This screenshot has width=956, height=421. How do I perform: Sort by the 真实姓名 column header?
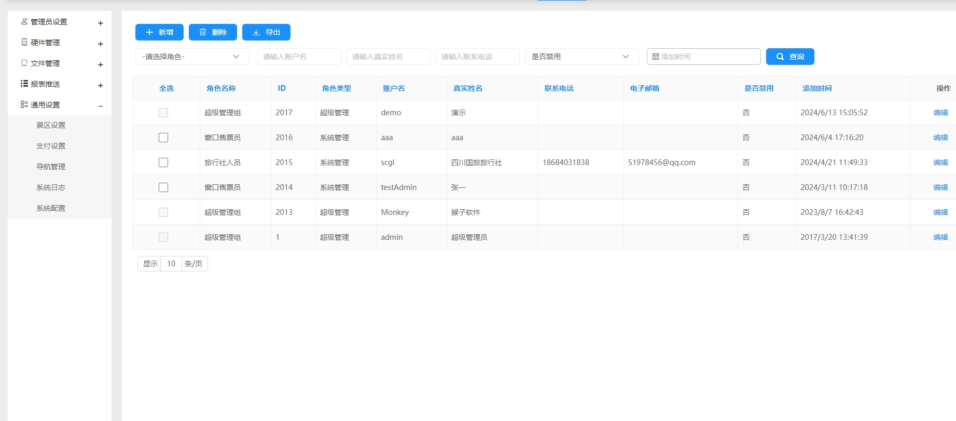pos(468,88)
